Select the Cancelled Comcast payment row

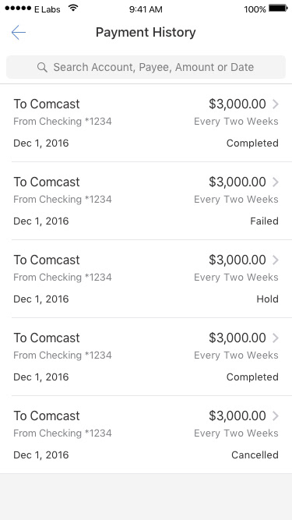pos(146,435)
